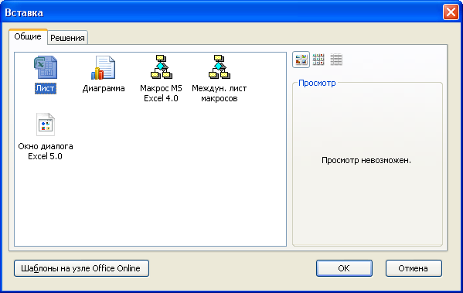Switch to small icons list view
The image size is (463, 293).
pos(318,60)
